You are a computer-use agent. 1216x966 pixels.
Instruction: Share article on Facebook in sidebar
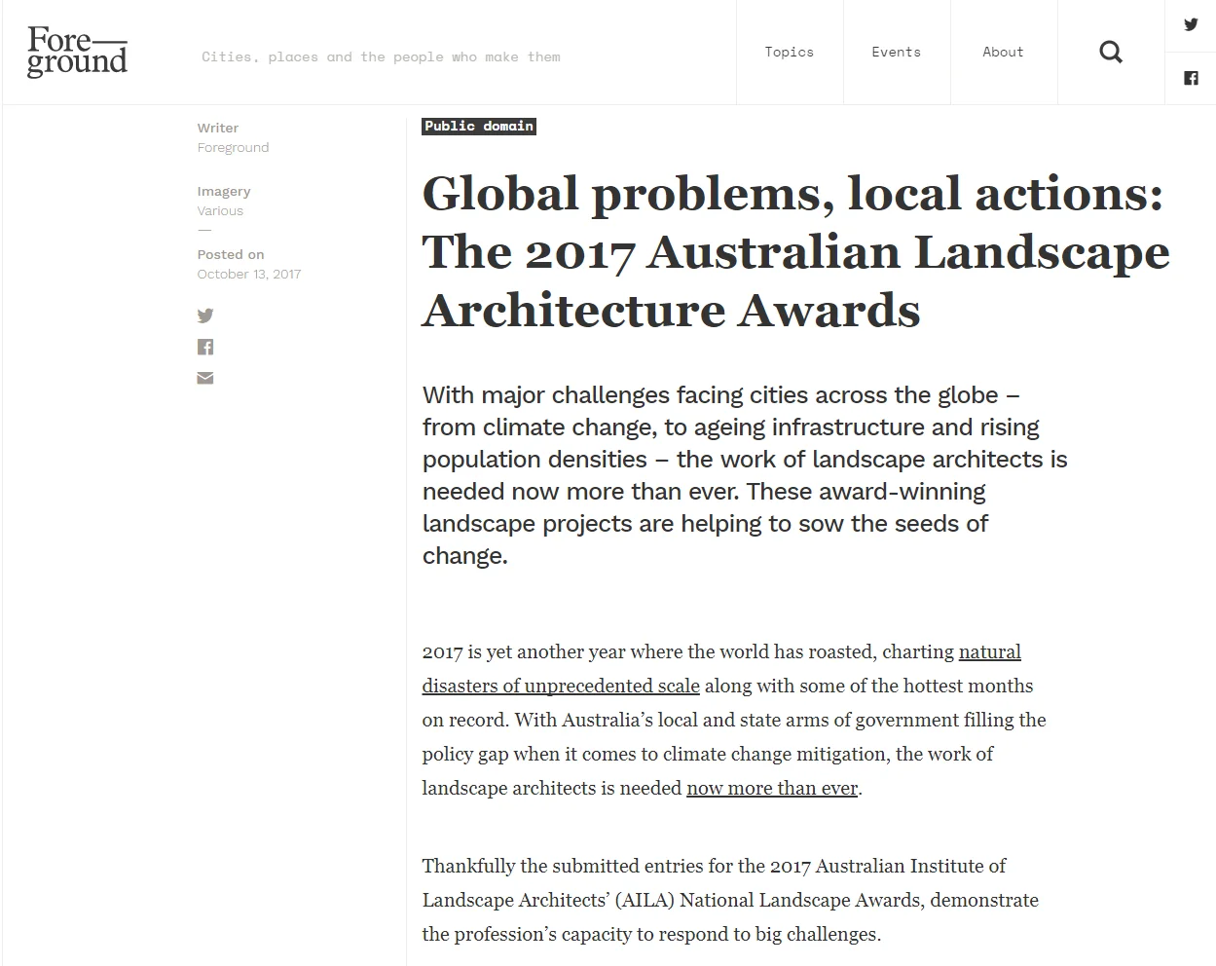click(x=205, y=347)
